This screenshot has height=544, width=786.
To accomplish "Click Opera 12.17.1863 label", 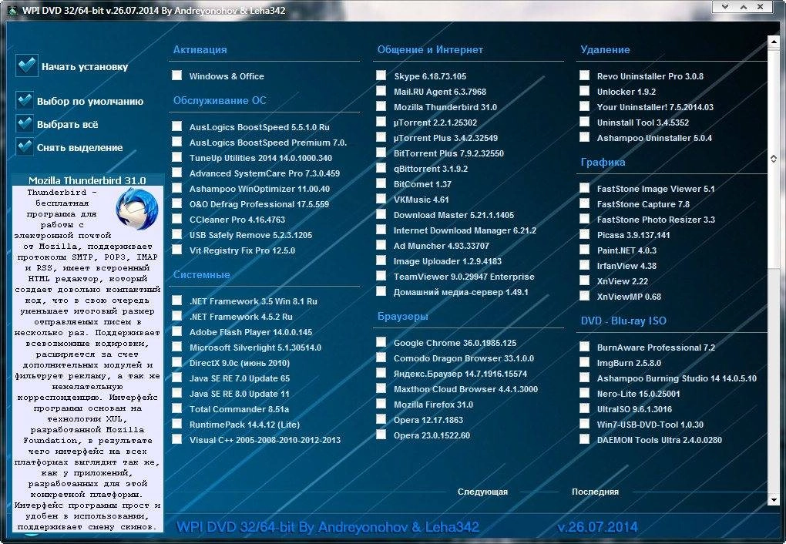I will (x=428, y=420).
